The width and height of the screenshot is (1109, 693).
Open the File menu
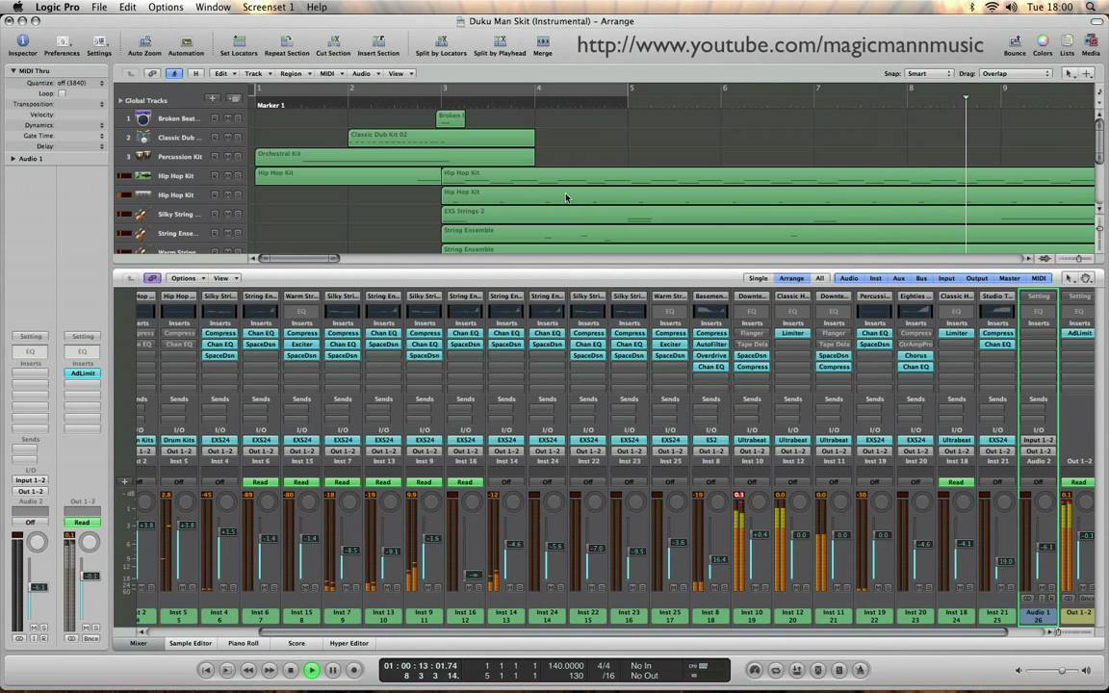99,7
